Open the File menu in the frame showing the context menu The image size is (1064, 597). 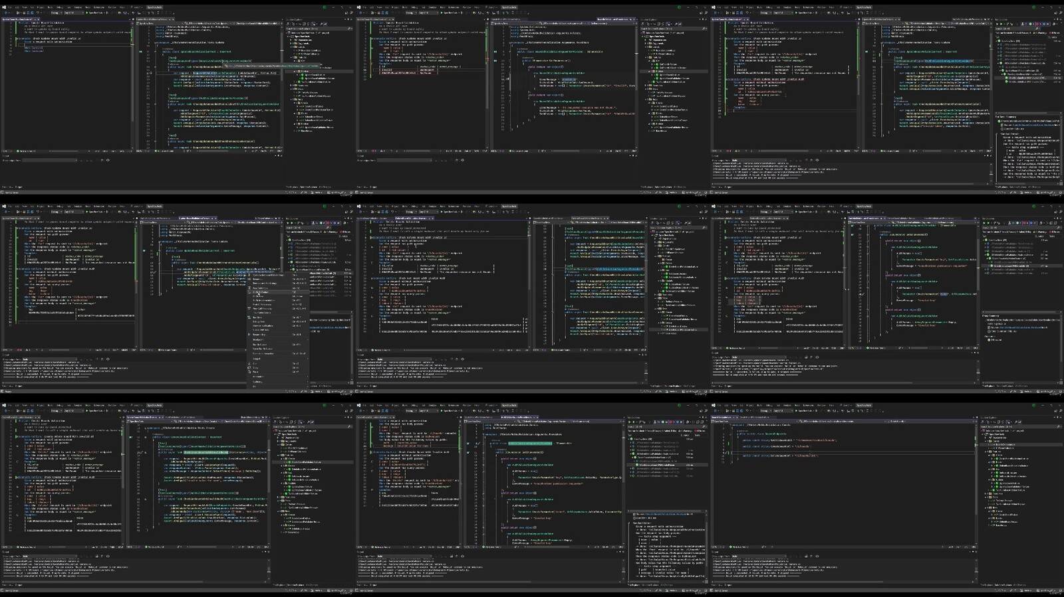(x=10, y=207)
